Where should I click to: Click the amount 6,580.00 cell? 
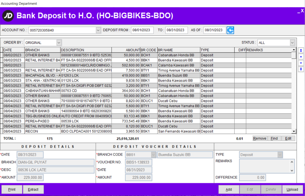point(126,111)
